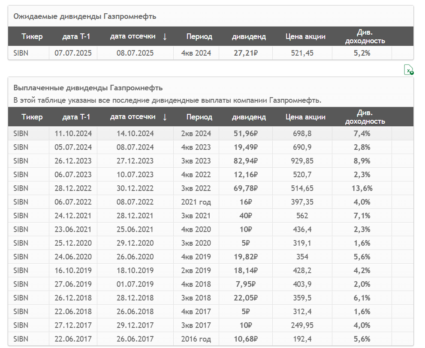Select the cutoff date 10.07.2023 cell
This screenshot has width=425, height=348.
135,175
